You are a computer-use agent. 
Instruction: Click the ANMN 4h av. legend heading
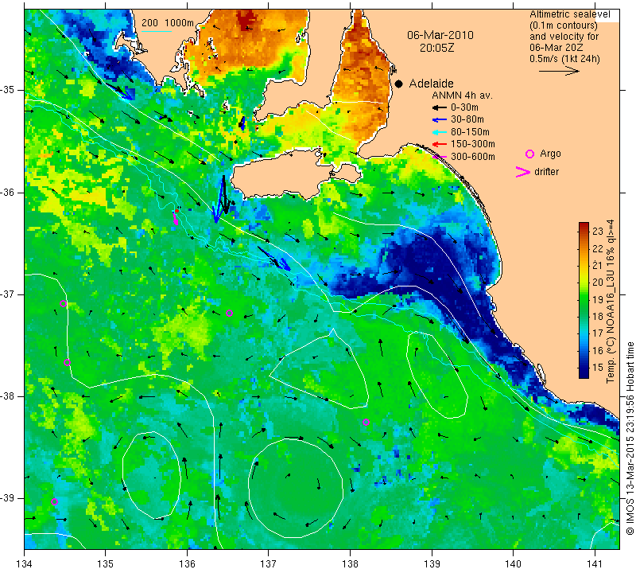pos(462,95)
